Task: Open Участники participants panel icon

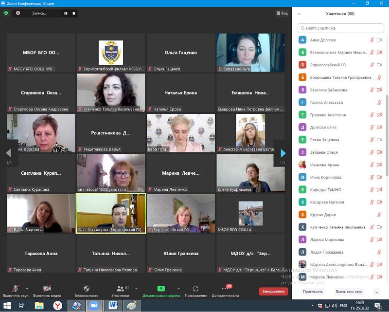Action: coord(120,288)
